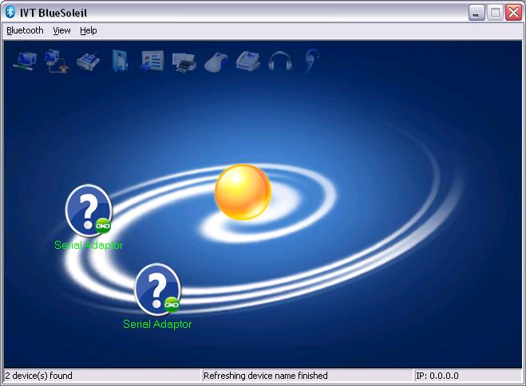Image resolution: width=526 pixels, height=386 pixels.
Task: Select the mouse Human Interface Device icon
Action: tap(216, 61)
